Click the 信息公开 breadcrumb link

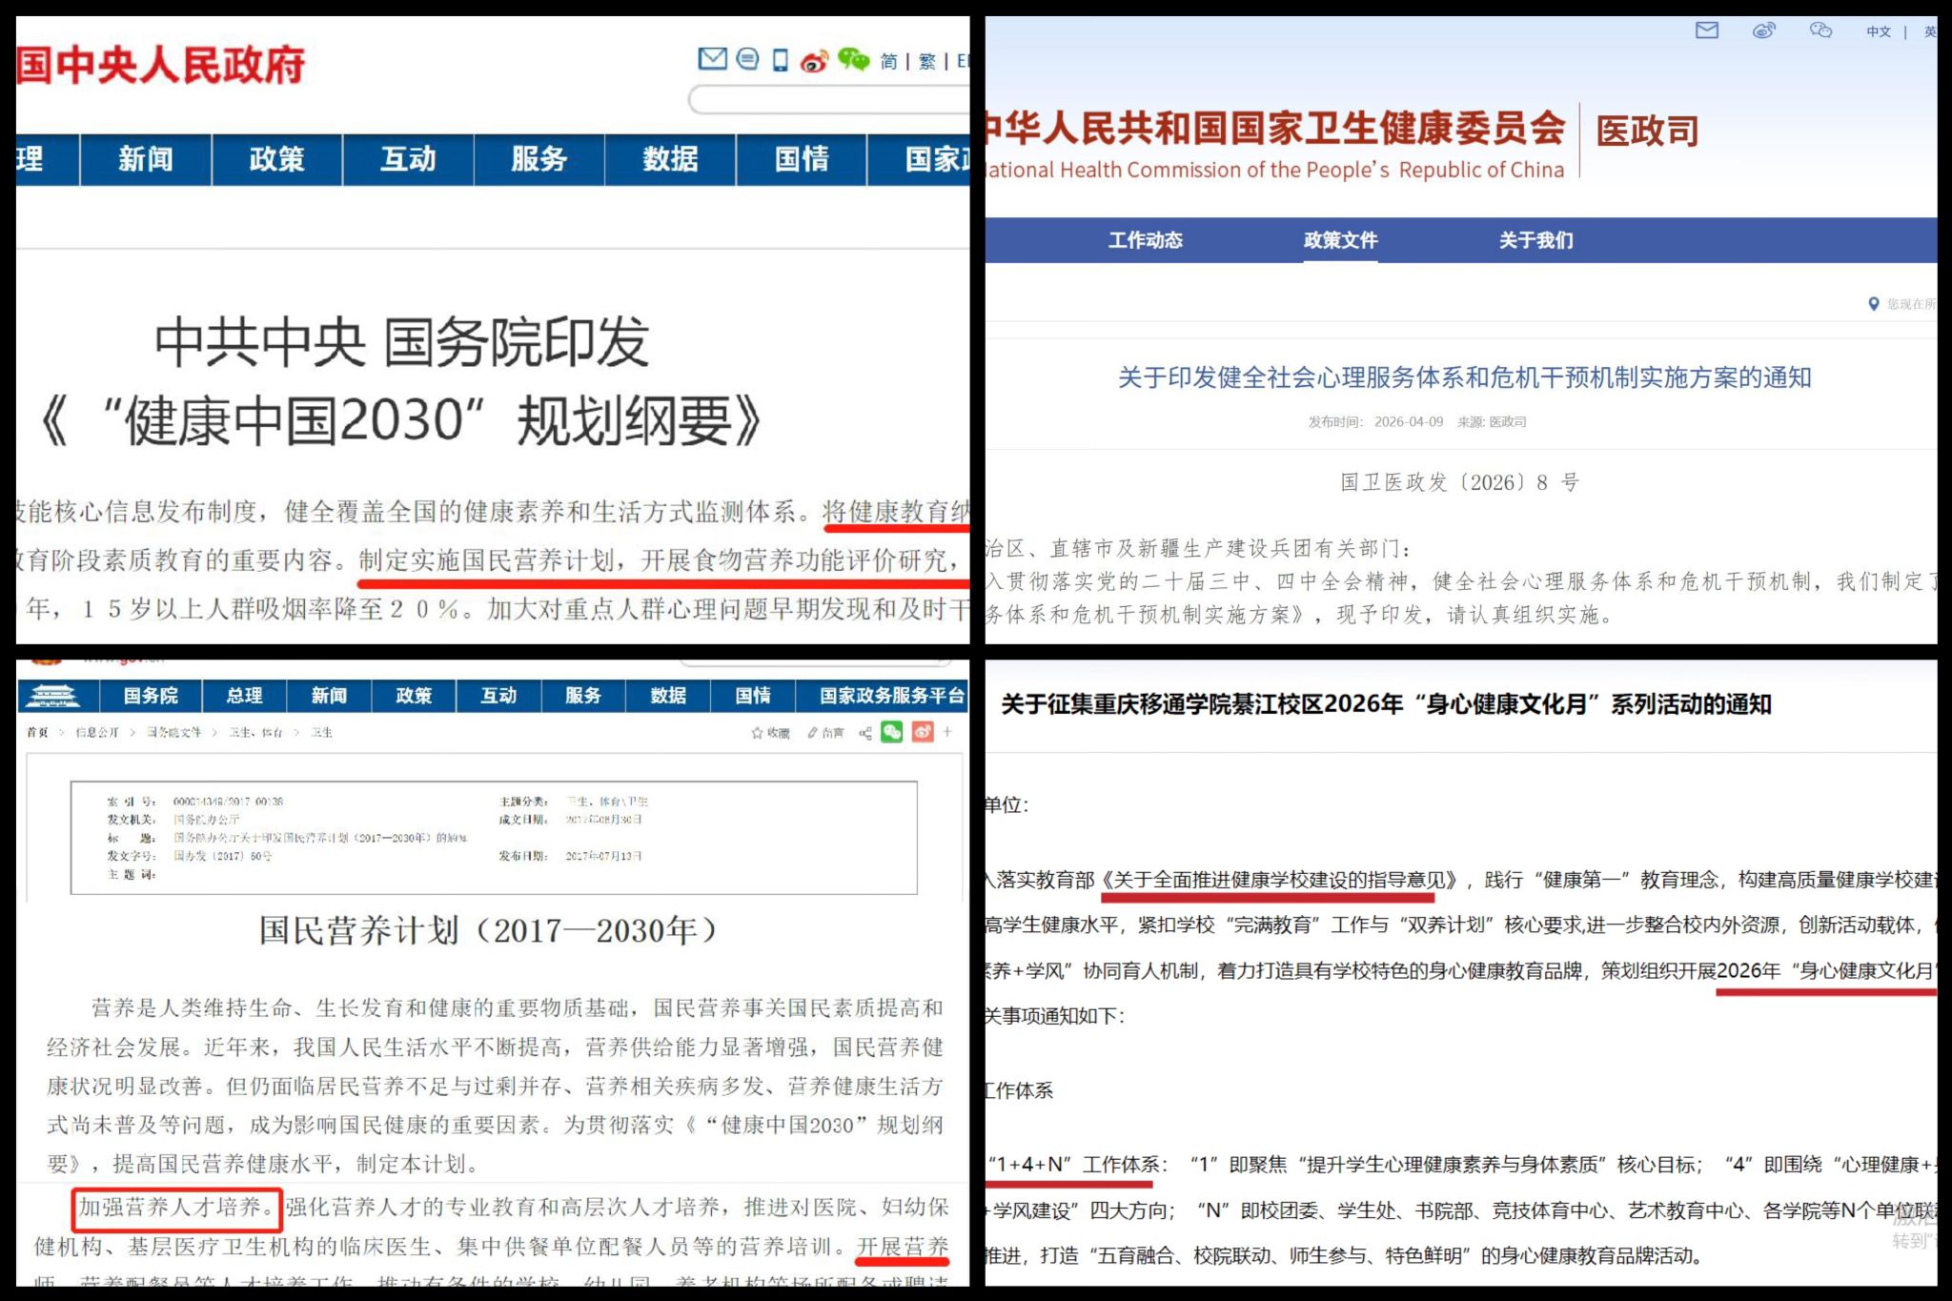[96, 733]
